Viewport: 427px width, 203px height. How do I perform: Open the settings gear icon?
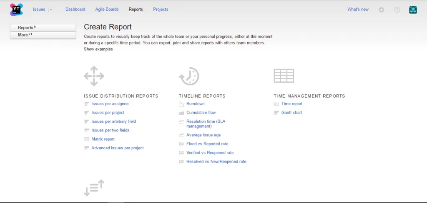click(x=381, y=10)
